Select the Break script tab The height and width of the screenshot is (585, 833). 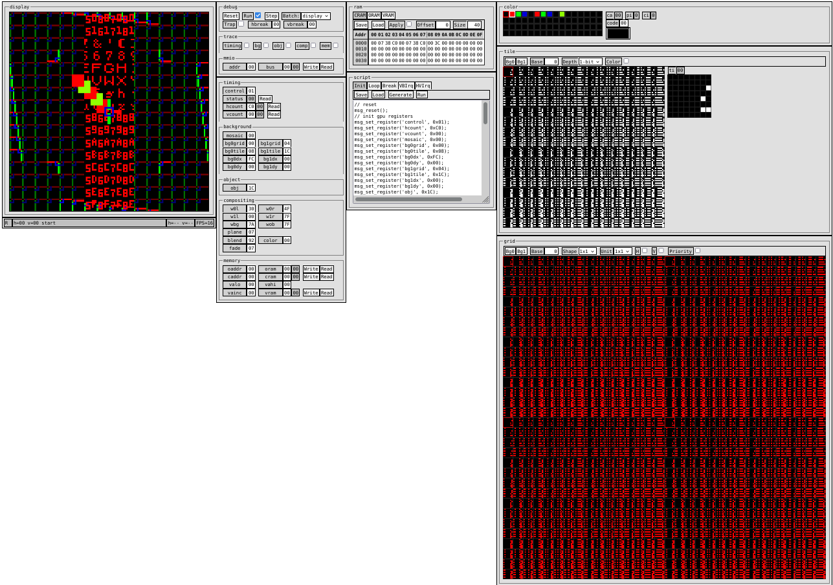(390, 85)
